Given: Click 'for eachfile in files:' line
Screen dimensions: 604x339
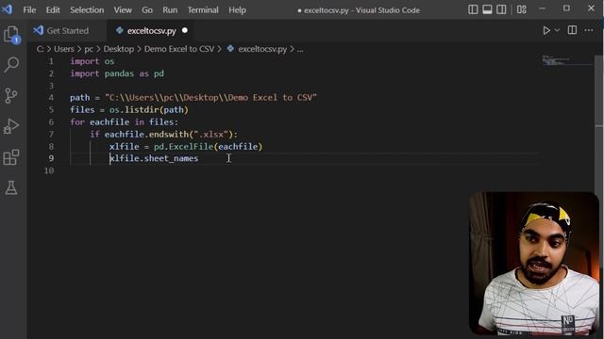Looking at the screenshot, I should pos(124,122).
